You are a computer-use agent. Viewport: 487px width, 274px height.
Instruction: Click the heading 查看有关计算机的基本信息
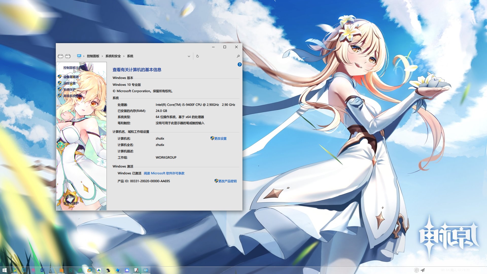[137, 70]
